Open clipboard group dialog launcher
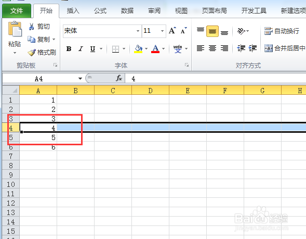Image resolution: width=306 pixels, height=239 pixels. [x=56, y=65]
